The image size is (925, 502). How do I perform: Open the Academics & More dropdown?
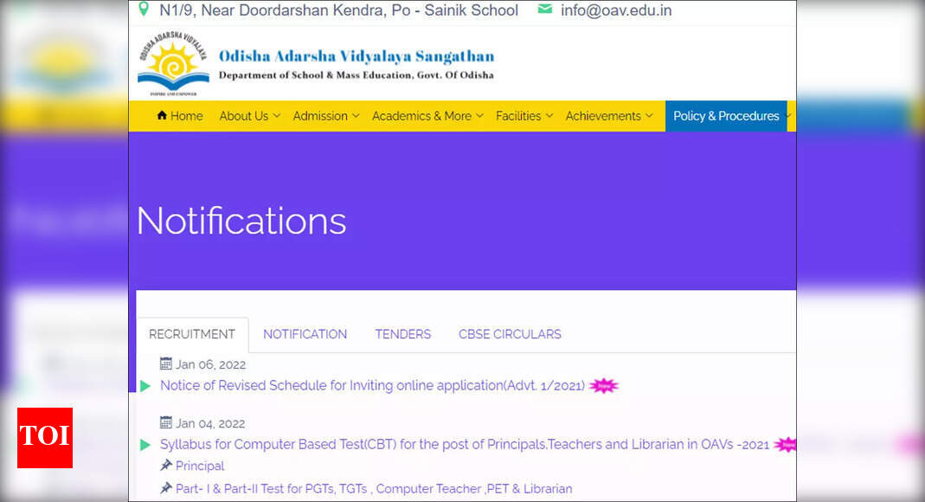tap(427, 116)
